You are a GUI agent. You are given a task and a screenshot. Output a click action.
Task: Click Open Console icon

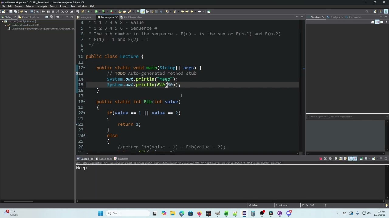tap(374, 159)
